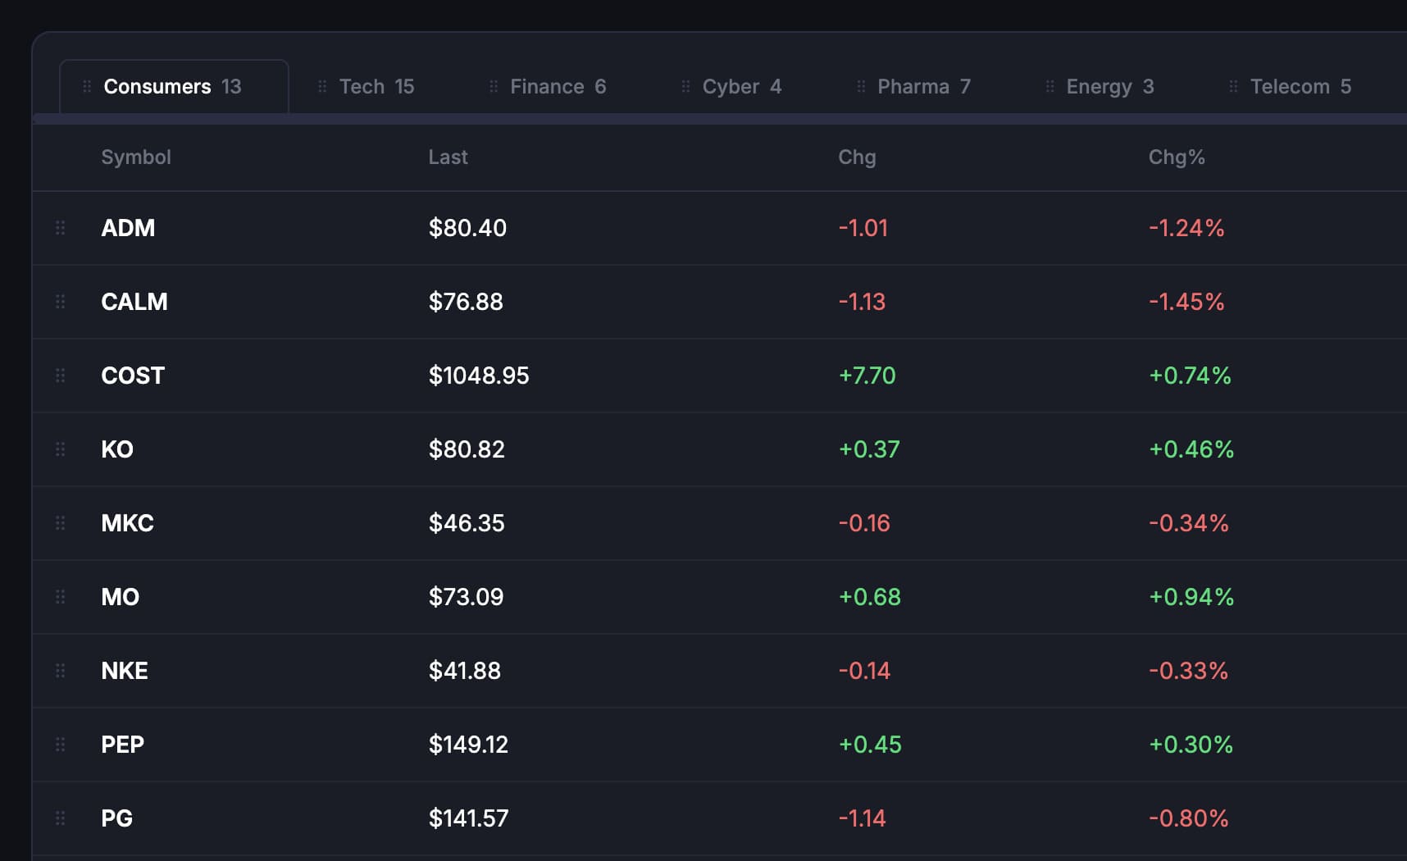Click the drag handle for MO row

tap(60, 597)
